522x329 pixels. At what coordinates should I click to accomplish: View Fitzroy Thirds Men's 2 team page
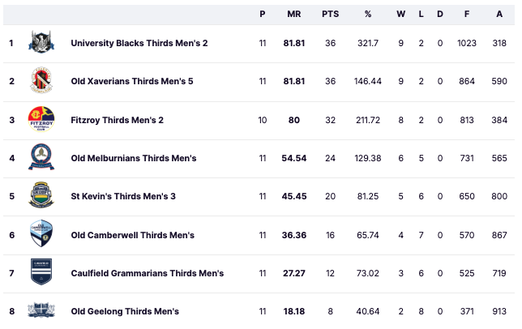click(x=118, y=120)
